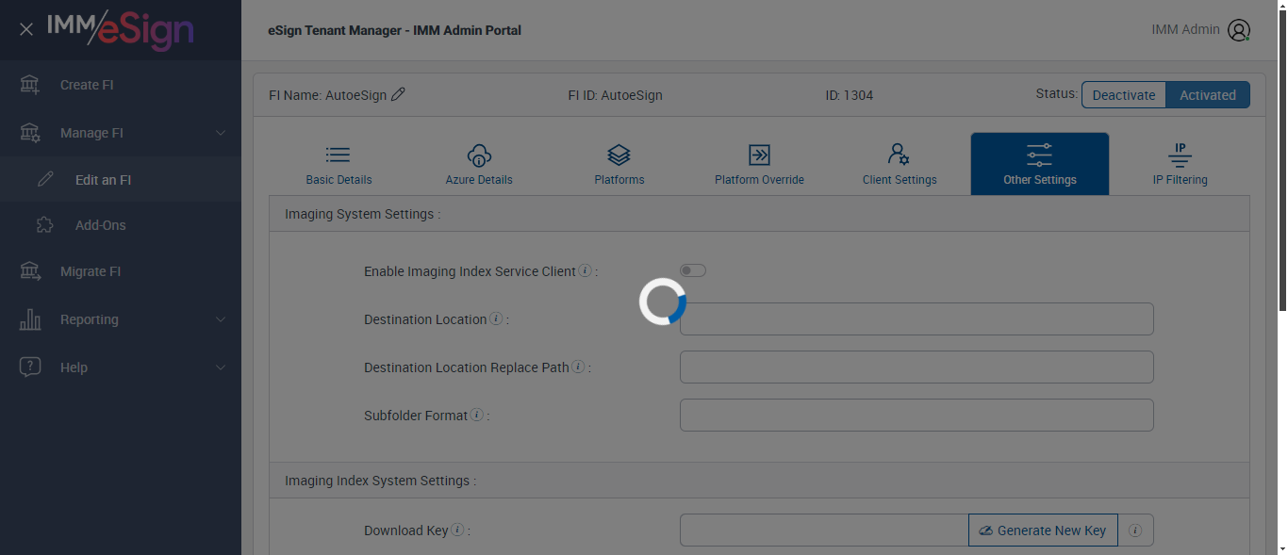Select the Deactivate status option
Viewport: 1288px width, 555px height.
pos(1124,94)
